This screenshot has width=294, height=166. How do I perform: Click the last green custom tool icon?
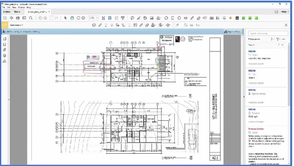coord(256,18)
